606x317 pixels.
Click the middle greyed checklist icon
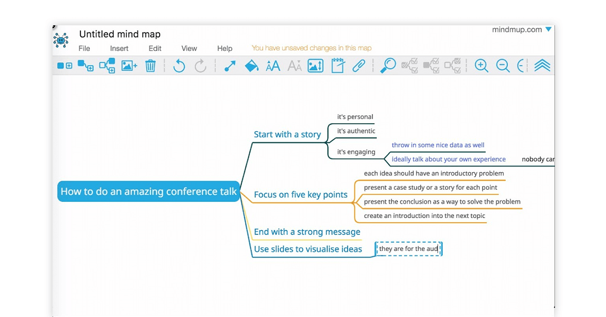coord(431,66)
